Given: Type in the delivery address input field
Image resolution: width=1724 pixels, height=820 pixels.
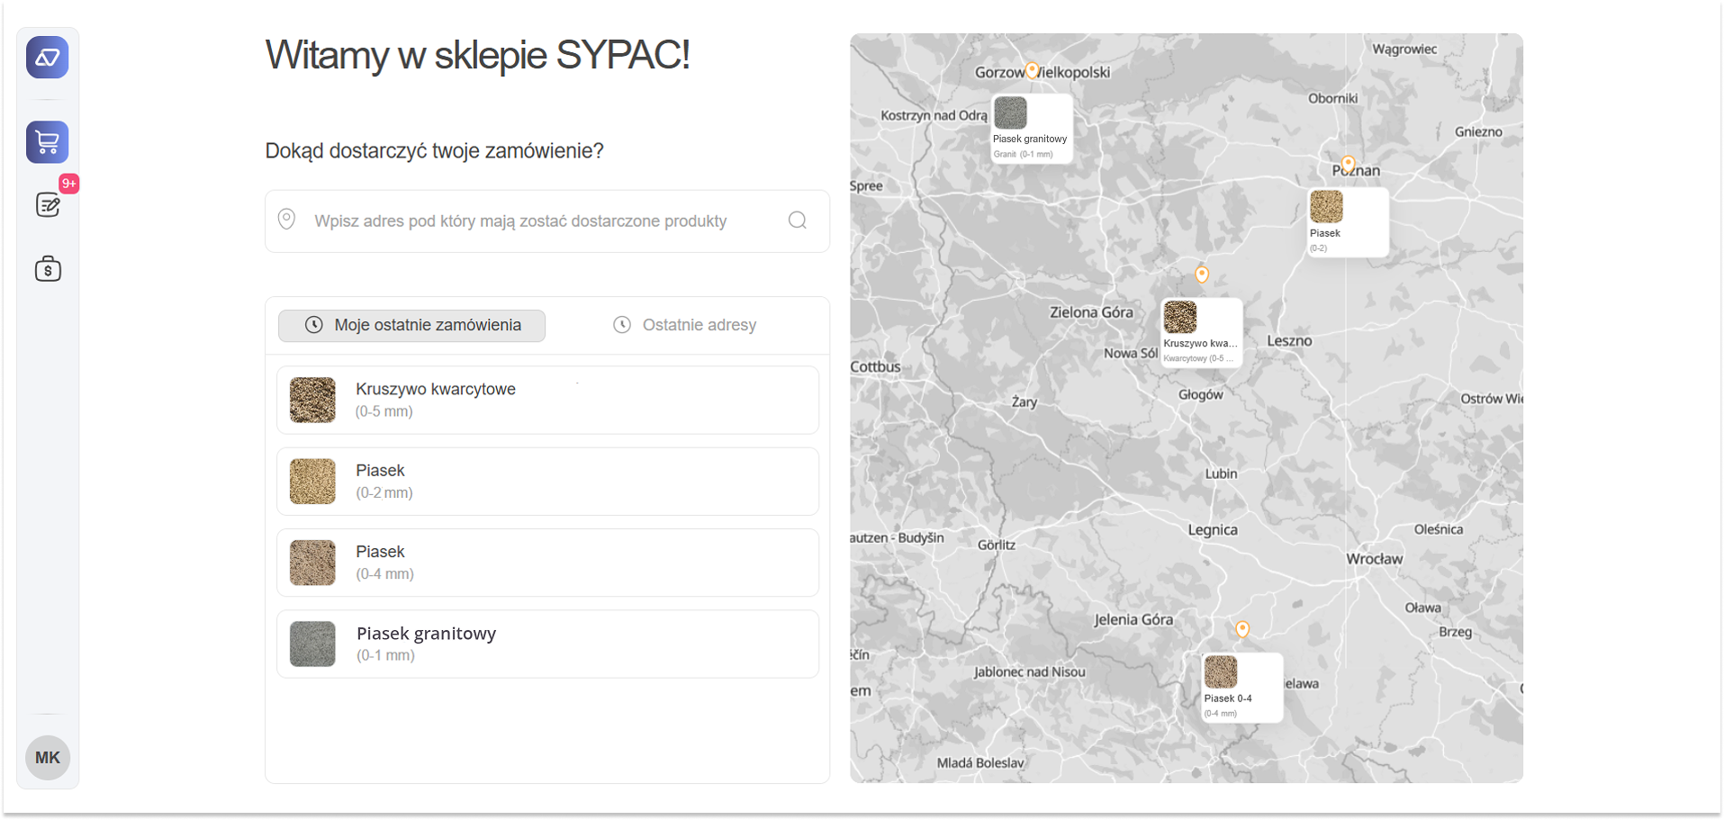Looking at the screenshot, I should [x=540, y=221].
